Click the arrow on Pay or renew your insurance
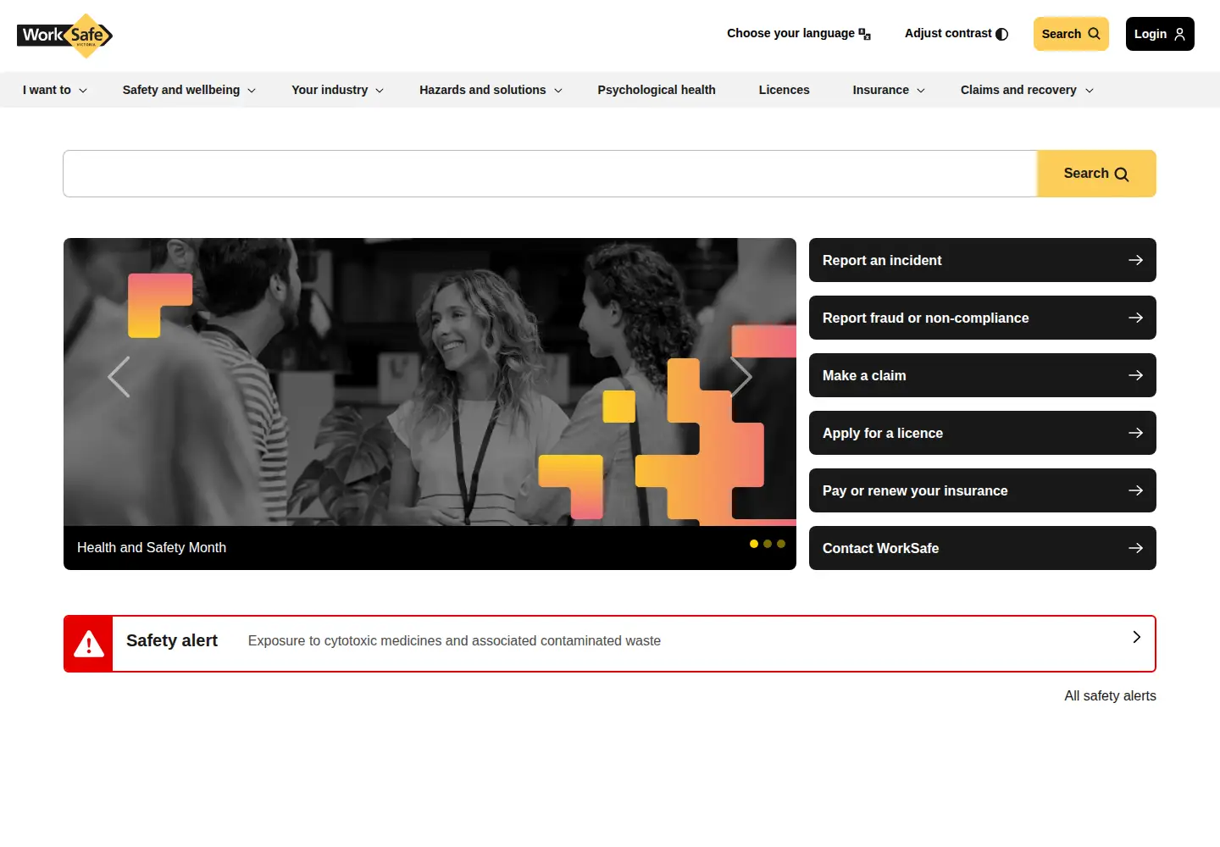The width and height of the screenshot is (1220, 847). pos(1136,490)
